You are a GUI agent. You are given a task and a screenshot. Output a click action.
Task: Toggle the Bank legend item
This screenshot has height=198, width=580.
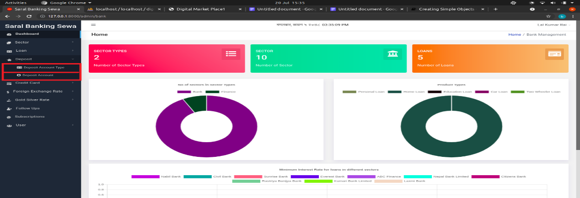coord(190,92)
